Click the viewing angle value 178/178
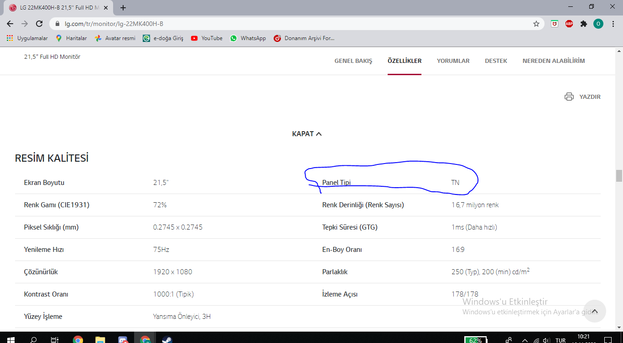The image size is (623, 343). pyautogui.click(x=465, y=294)
